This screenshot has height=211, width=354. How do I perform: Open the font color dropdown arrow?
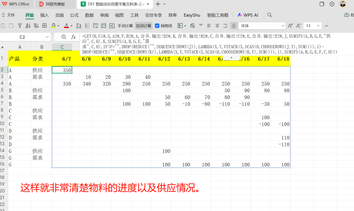click(72, 26)
